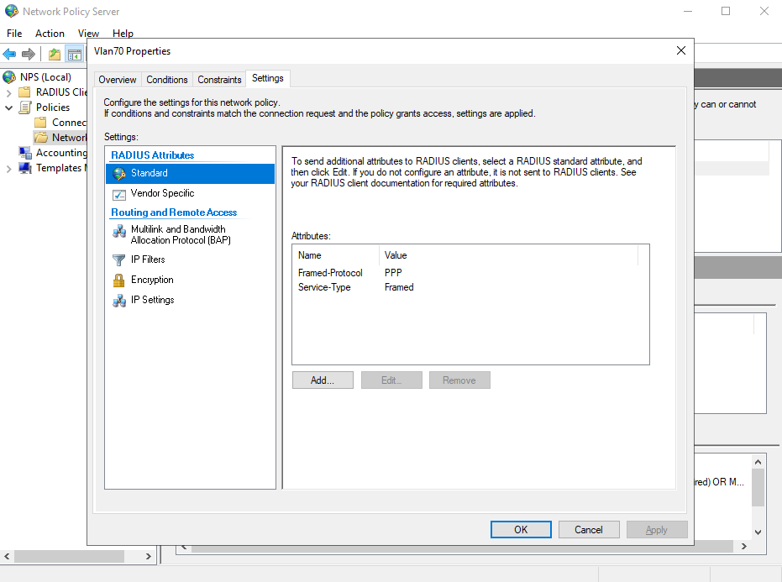Select Vendor Specific settings item
The image size is (782, 582).
(x=190, y=193)
